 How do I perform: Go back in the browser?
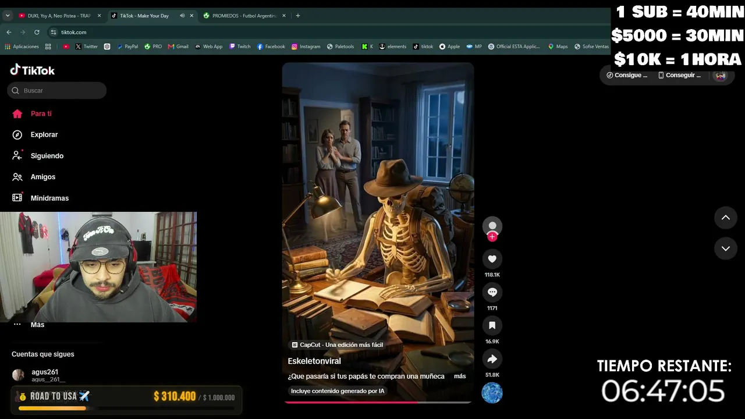(x=9, y=32)
